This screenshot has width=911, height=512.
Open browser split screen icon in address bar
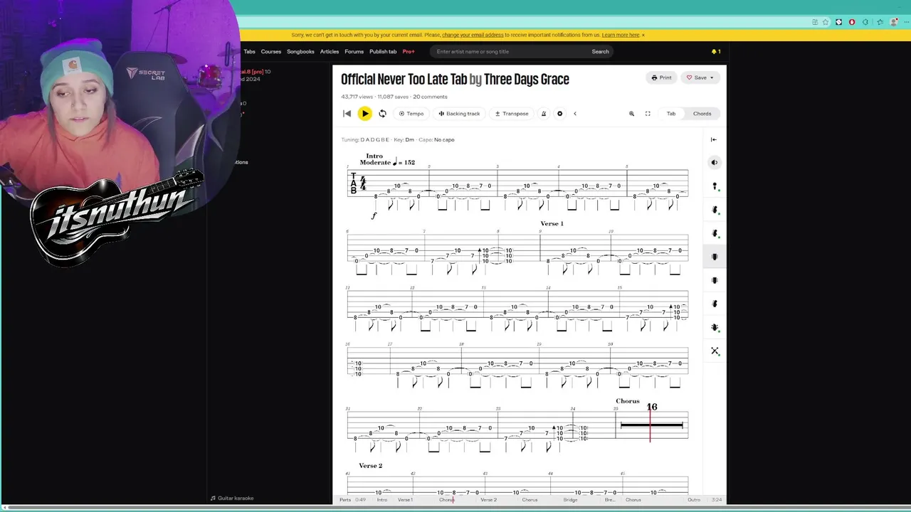coord(815,22)
